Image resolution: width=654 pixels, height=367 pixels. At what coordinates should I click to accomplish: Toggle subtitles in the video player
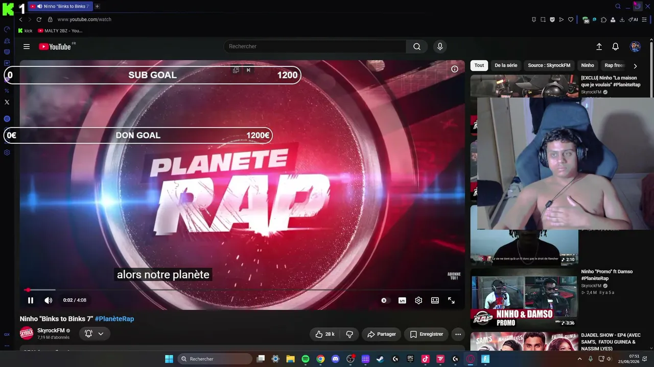pos(402,300)
